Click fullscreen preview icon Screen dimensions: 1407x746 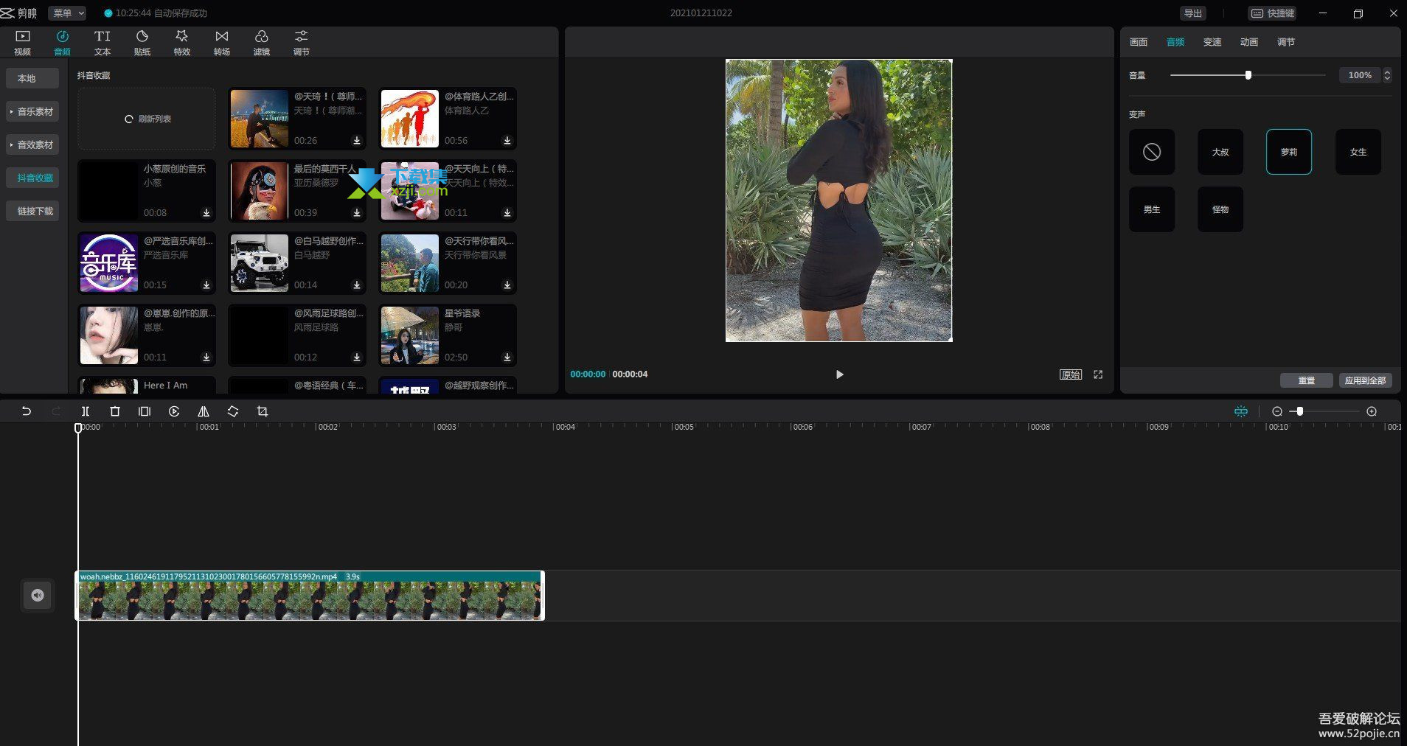[x=1098, y=374]
